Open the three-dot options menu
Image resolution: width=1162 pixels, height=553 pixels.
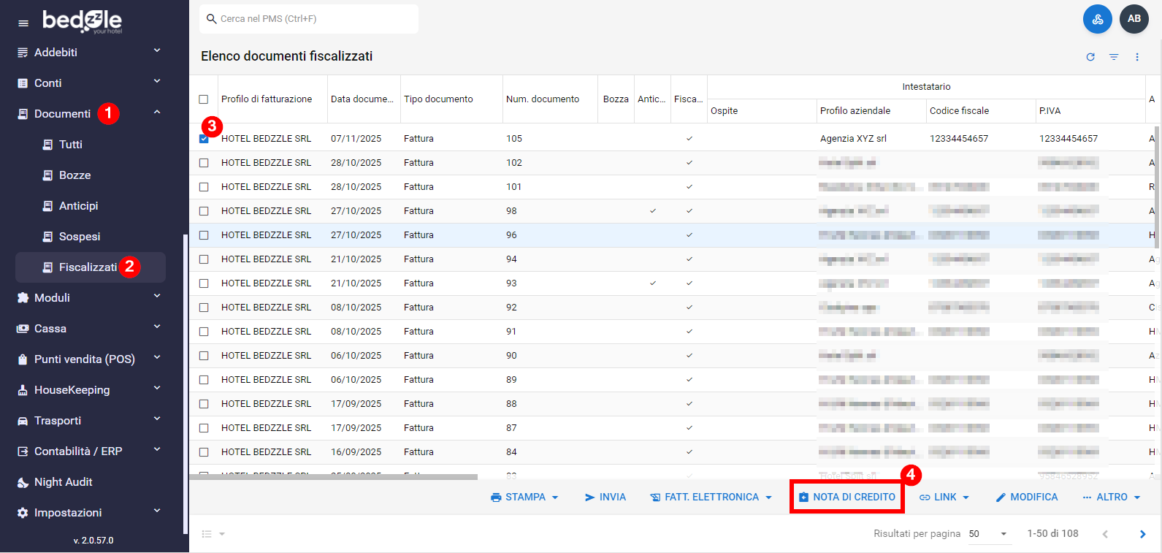tap(1137, 57)
